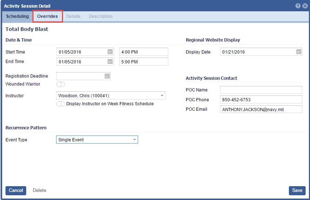The image size is (310, 200).
Task: Open the Description tab
Action: pyautogui.click(x=101, y=16)
